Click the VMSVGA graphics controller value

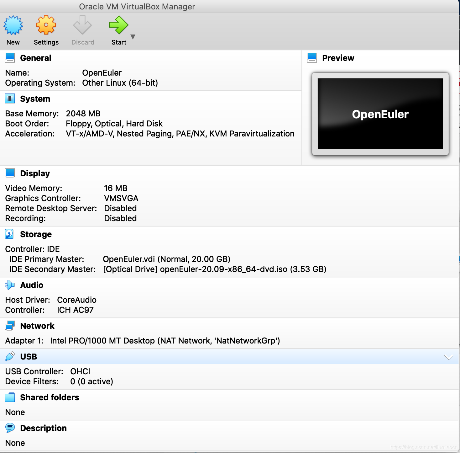[121, 198]
